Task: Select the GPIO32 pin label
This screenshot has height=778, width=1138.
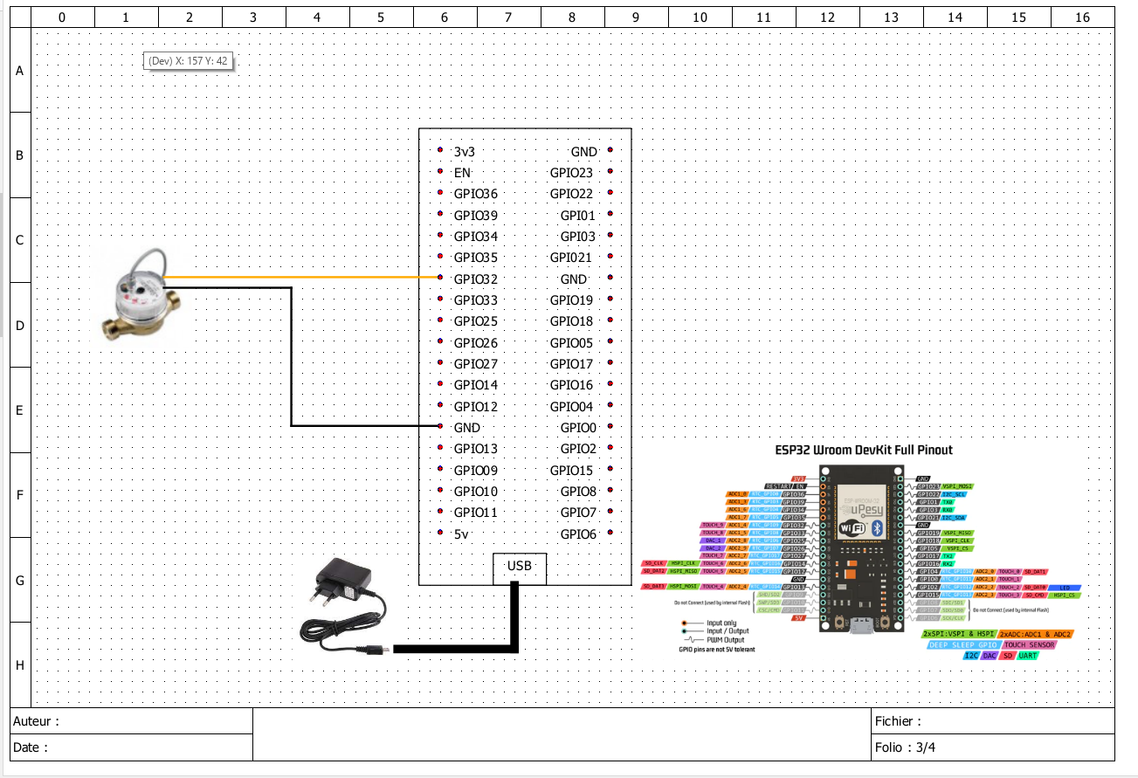Action: pos(475,279)
